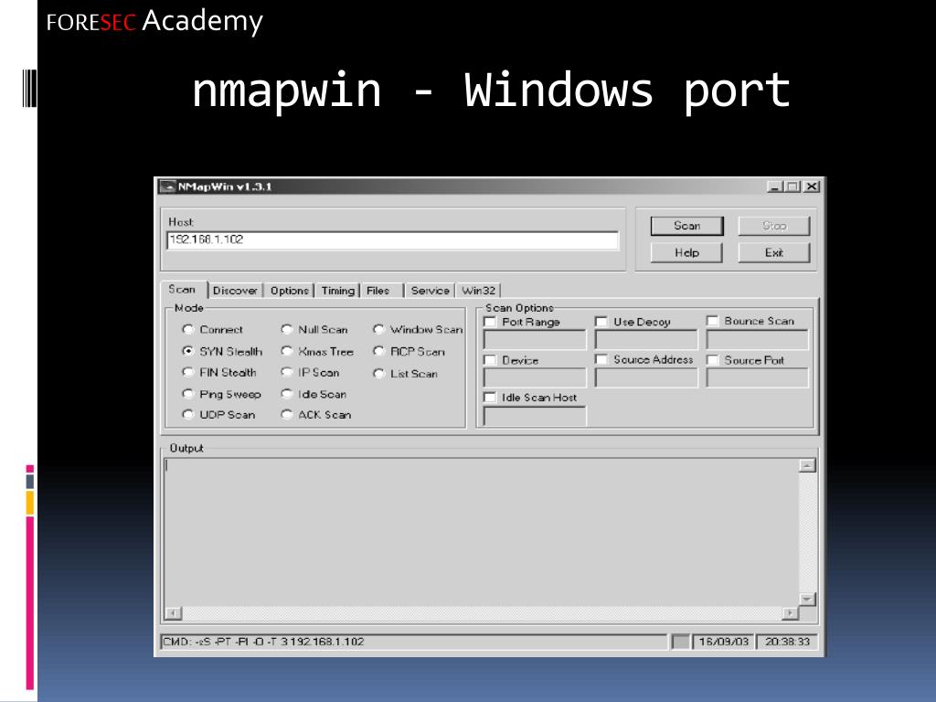Enable the Device checkbox
936x702 pixels.
[490, 360]
